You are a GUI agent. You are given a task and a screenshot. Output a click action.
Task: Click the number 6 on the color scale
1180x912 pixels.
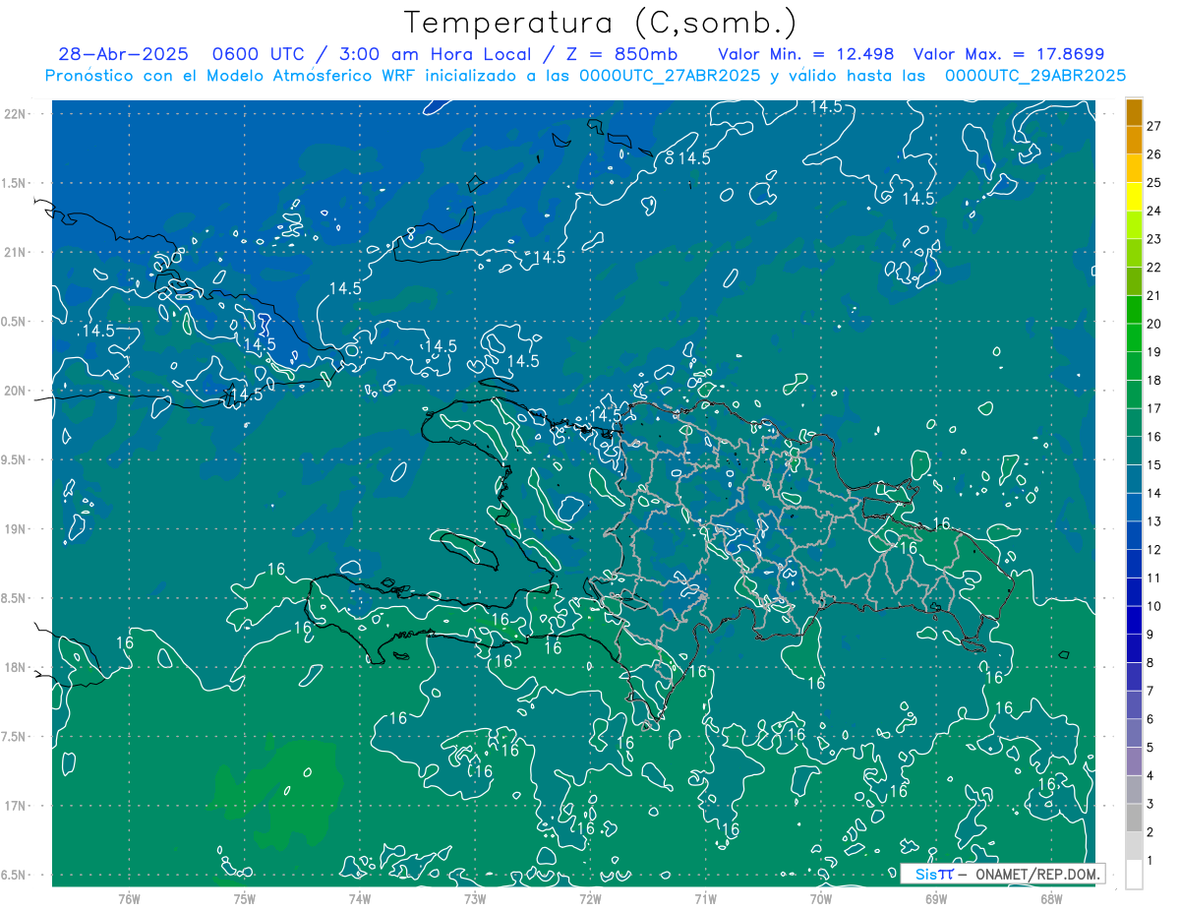[x=1150, y=719]
